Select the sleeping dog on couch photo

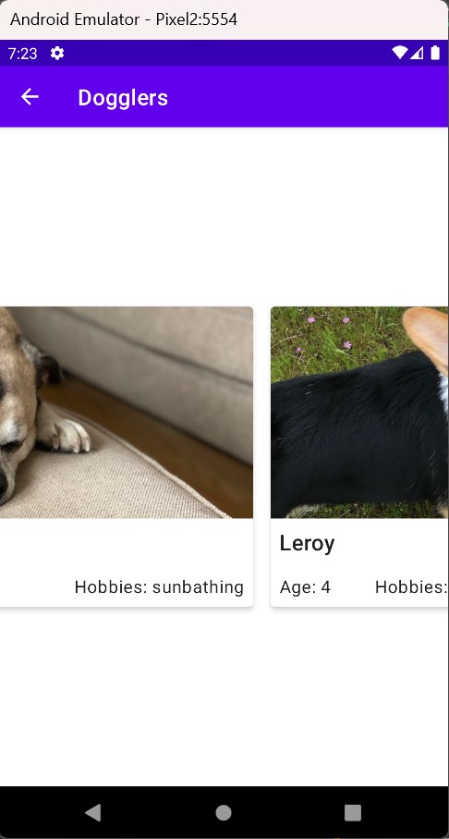coord(127,412)
